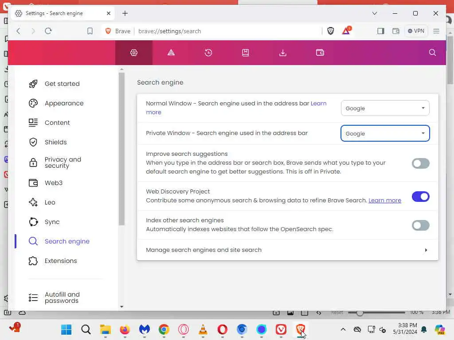Launch VLC media player from taskbar
The width and height of the screenshot is (454, 340).
tap(203, 329)
